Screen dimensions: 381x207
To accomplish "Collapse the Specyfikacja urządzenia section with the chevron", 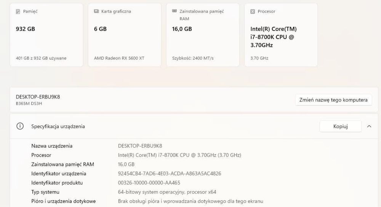I will click(369, 126).
